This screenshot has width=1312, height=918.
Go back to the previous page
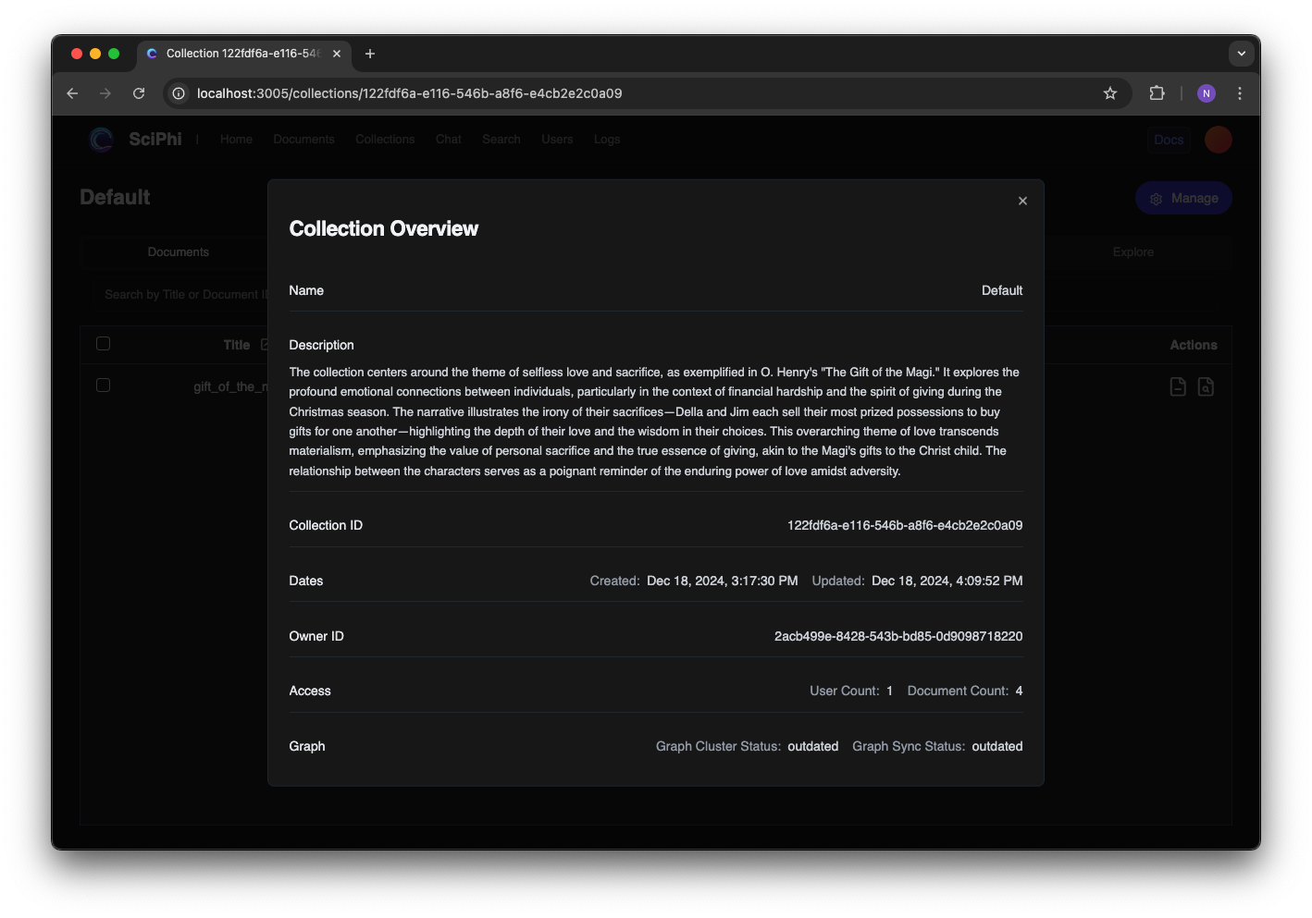[x=72, y=93]
